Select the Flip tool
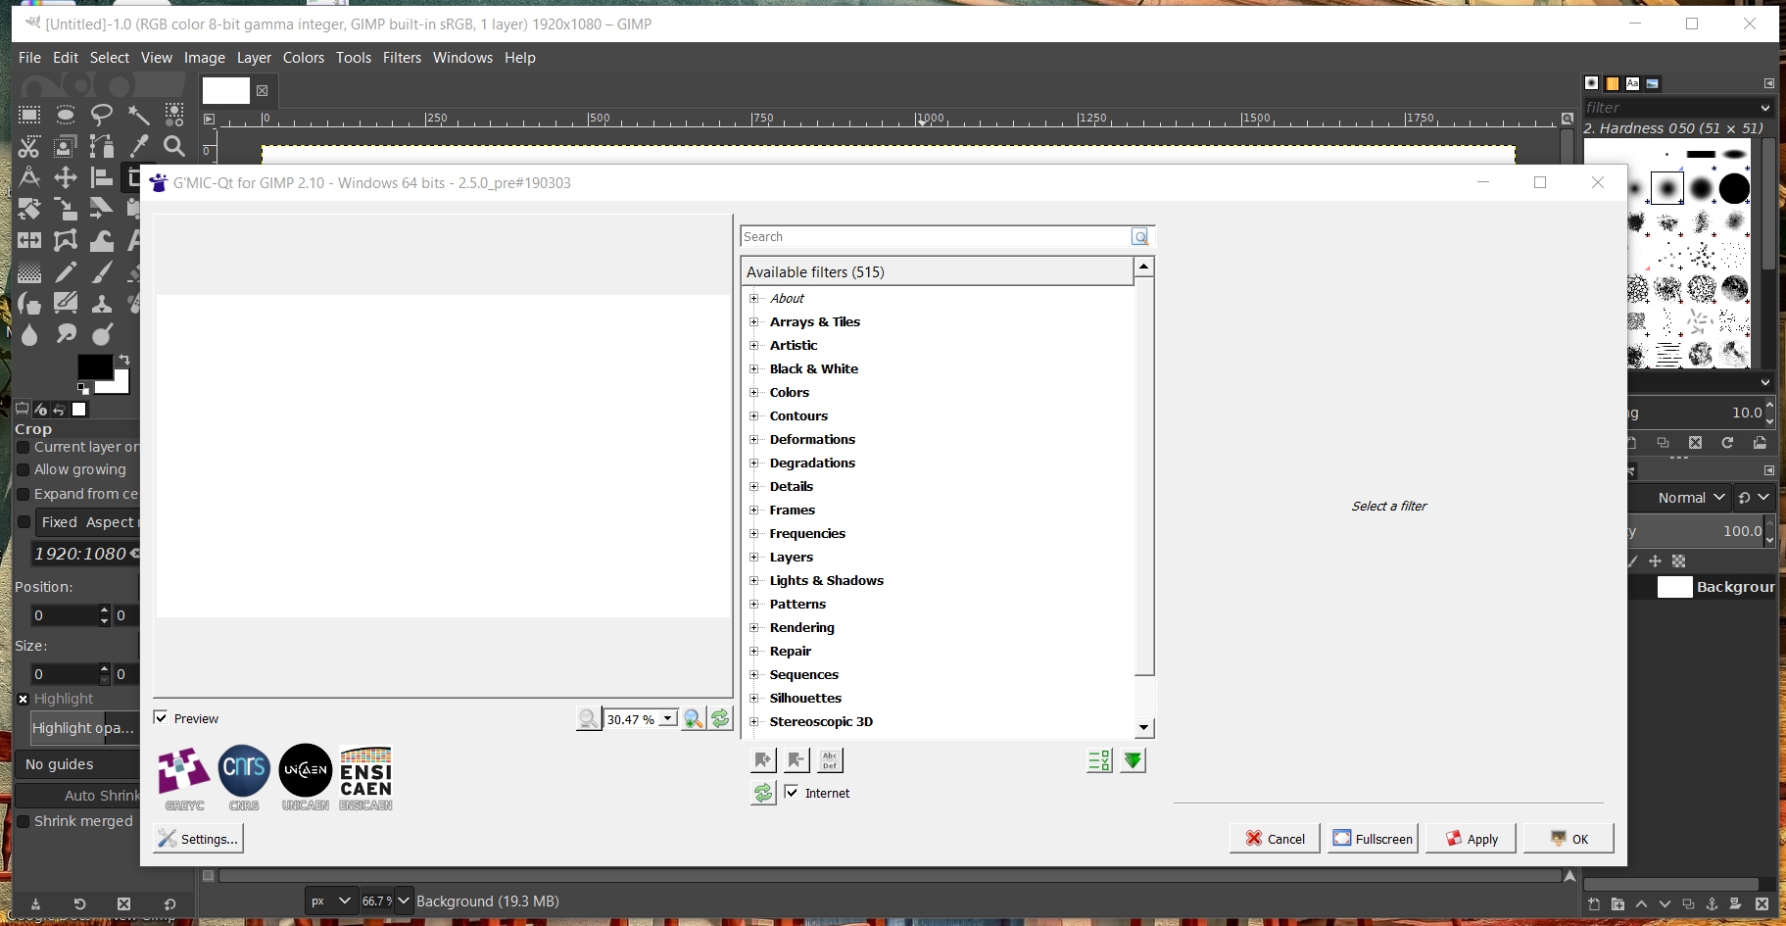This screenshot has width=1786, height=926. click(29, 240)
